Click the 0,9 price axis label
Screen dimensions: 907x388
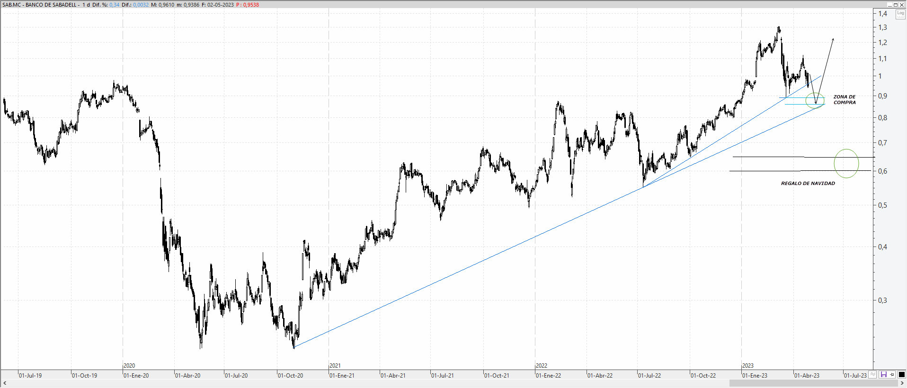883,96
